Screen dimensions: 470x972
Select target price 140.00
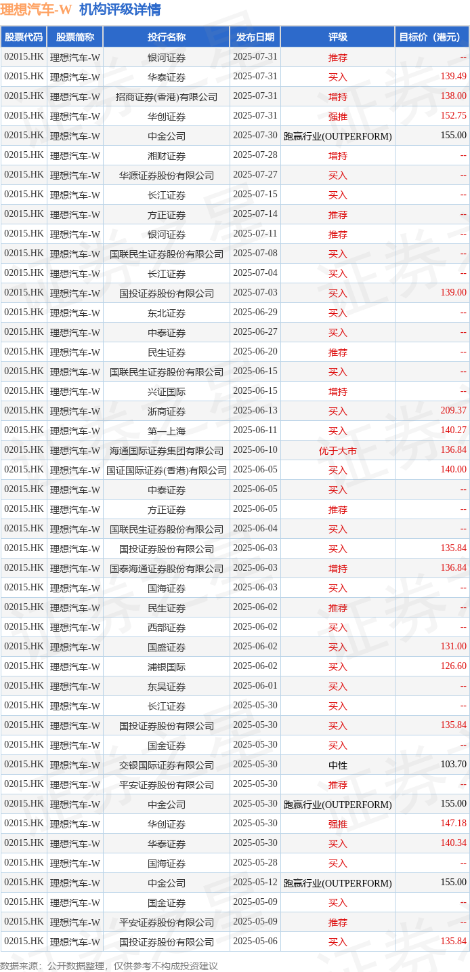click(453, 470)
